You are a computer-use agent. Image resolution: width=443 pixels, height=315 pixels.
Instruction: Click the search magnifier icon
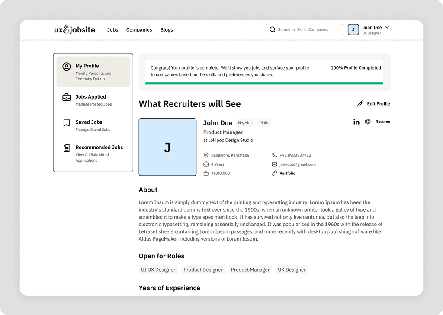coord(273,29)
